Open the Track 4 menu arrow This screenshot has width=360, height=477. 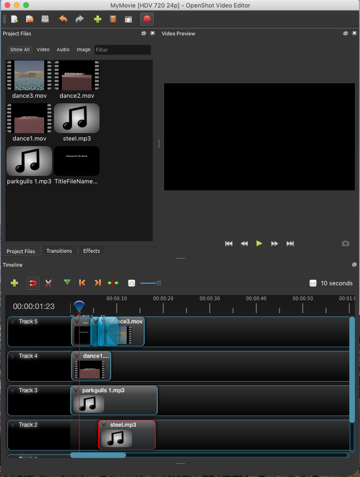13,356
